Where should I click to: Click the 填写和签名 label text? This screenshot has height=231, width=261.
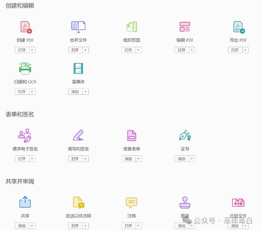(x=78, y=149)
